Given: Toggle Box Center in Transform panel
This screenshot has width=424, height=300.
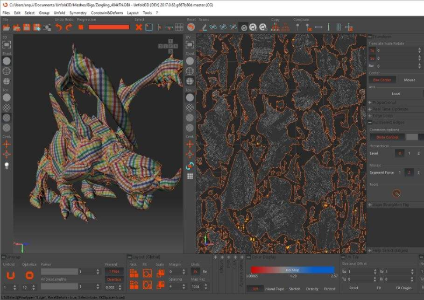Looking at the screenshot, I should coord(382,80).
